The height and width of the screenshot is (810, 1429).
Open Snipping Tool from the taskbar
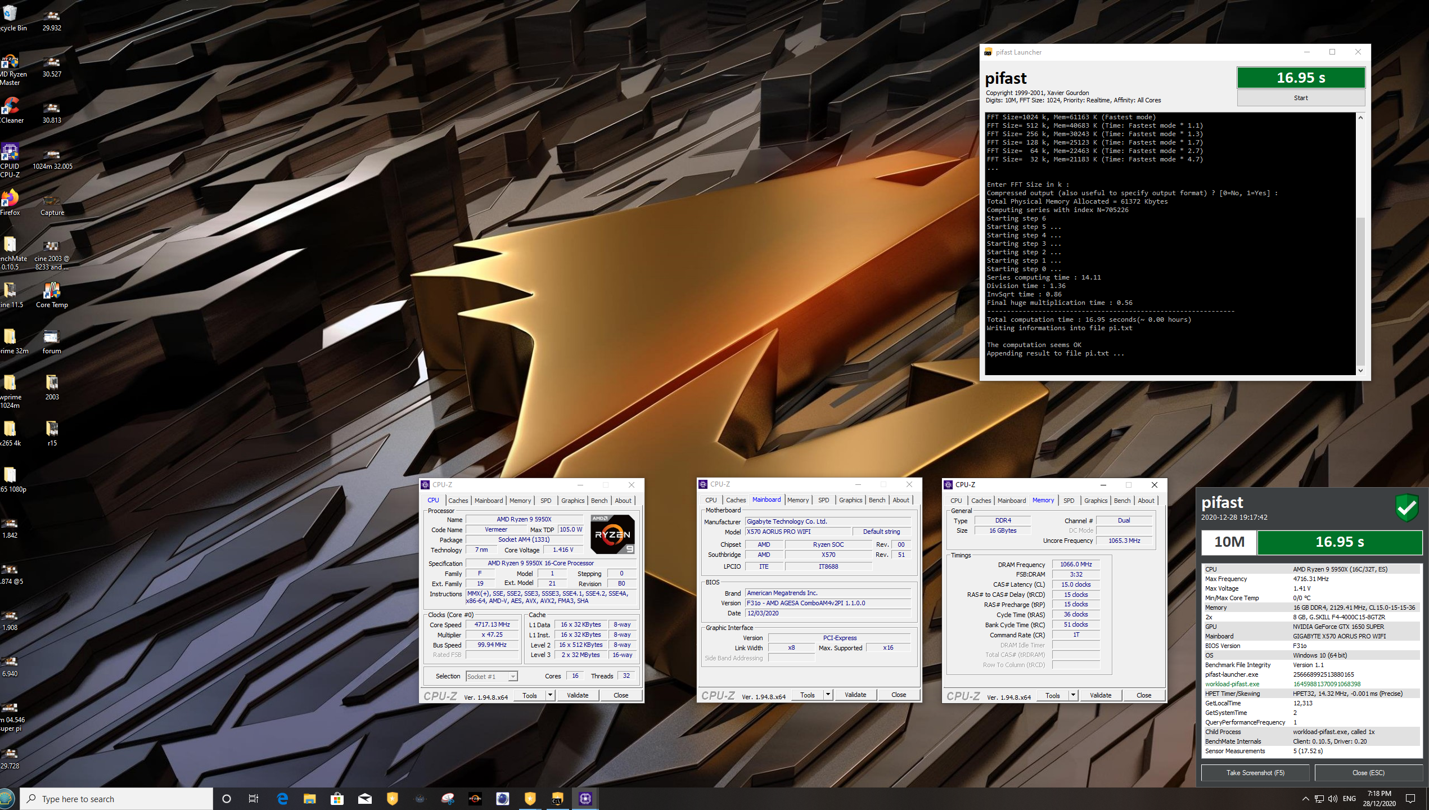pyautogui.click(x=448, y=799)
